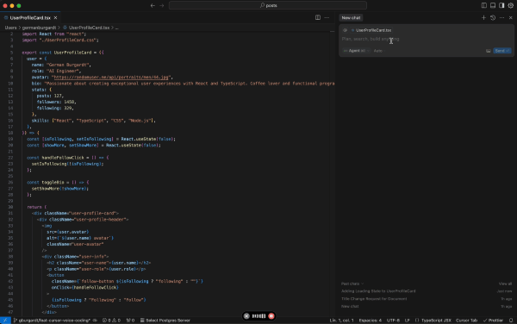Click line number 30 in gutter
This screenshot has height=324, width=517.
(x=10, y=207)
